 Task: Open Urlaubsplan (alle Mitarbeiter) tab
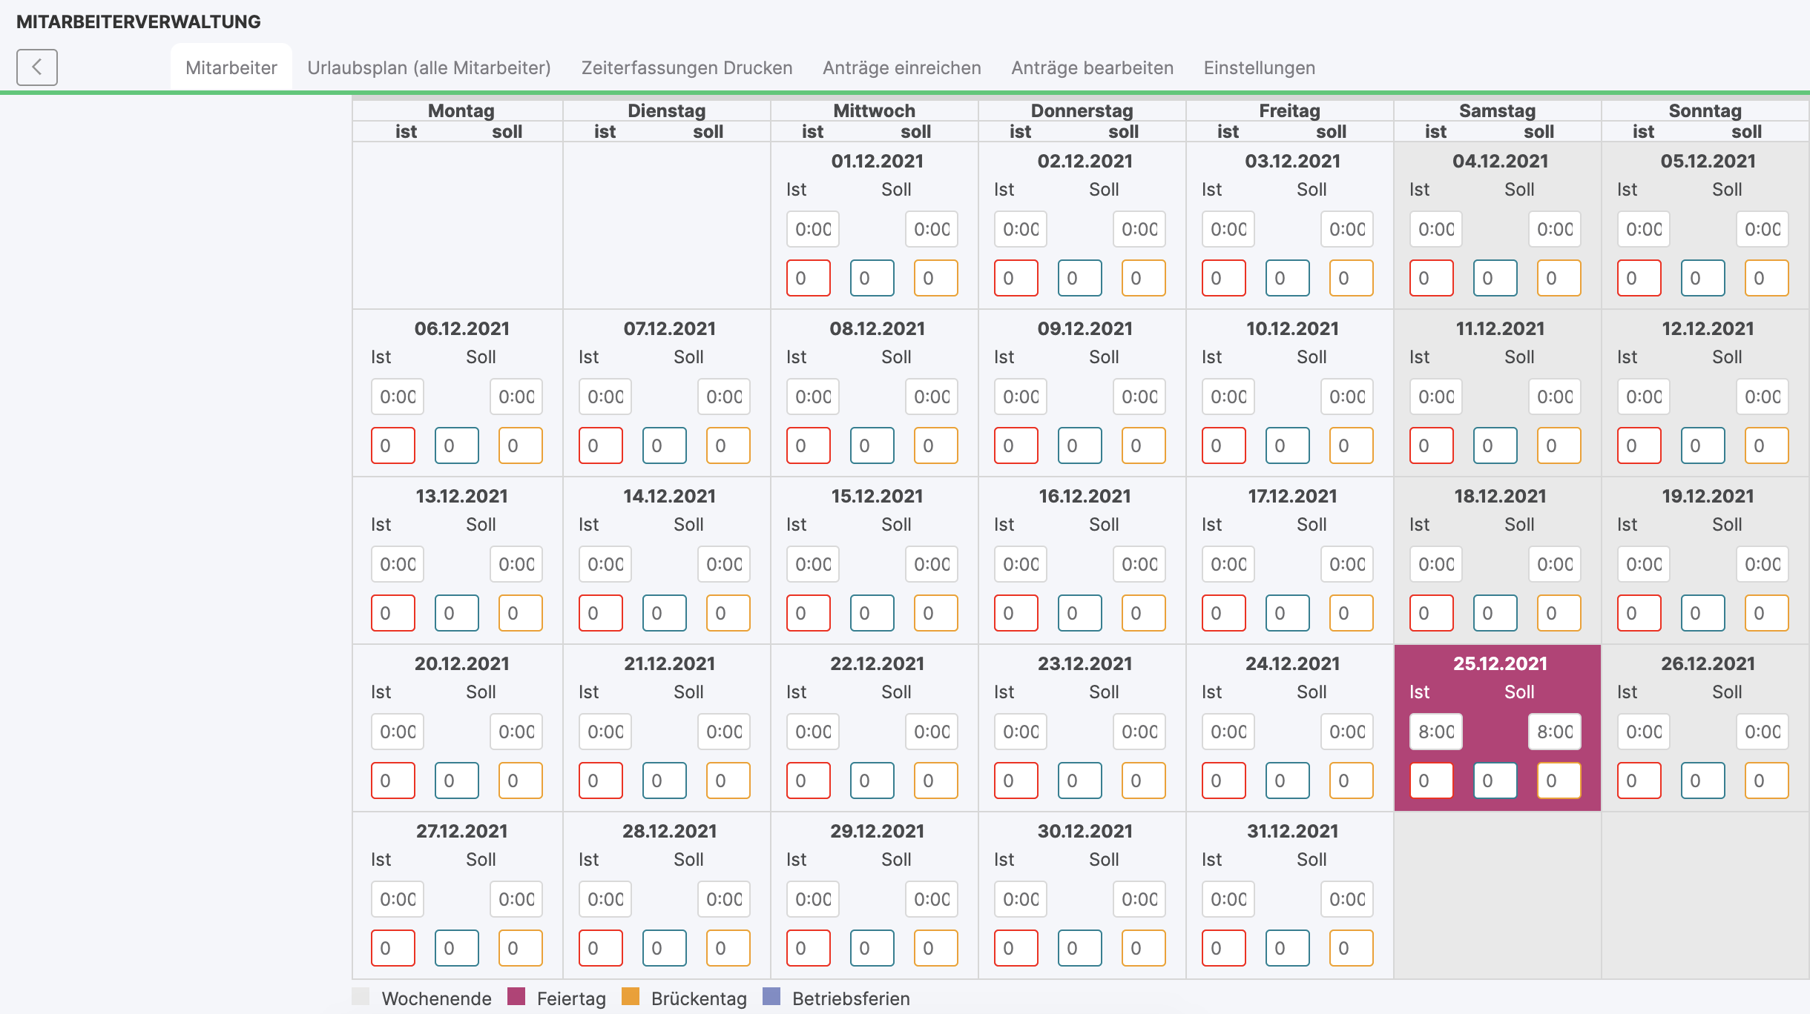[x=429, y=67]
